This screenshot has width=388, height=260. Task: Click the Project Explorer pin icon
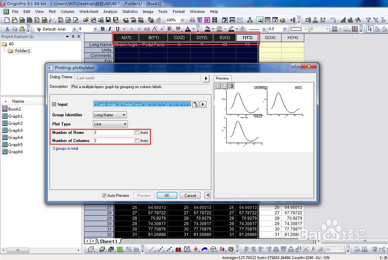(x=73, y=36)
